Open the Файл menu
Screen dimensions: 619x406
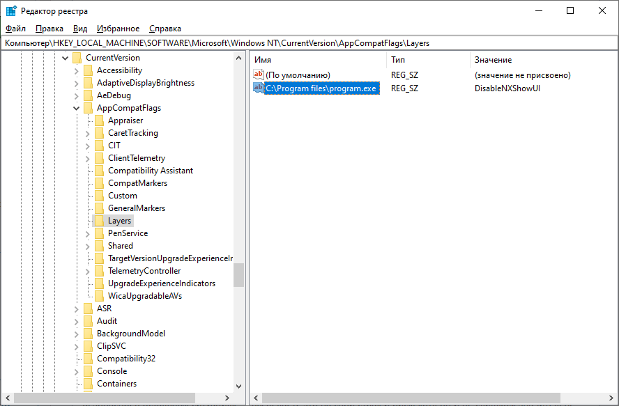15,29
